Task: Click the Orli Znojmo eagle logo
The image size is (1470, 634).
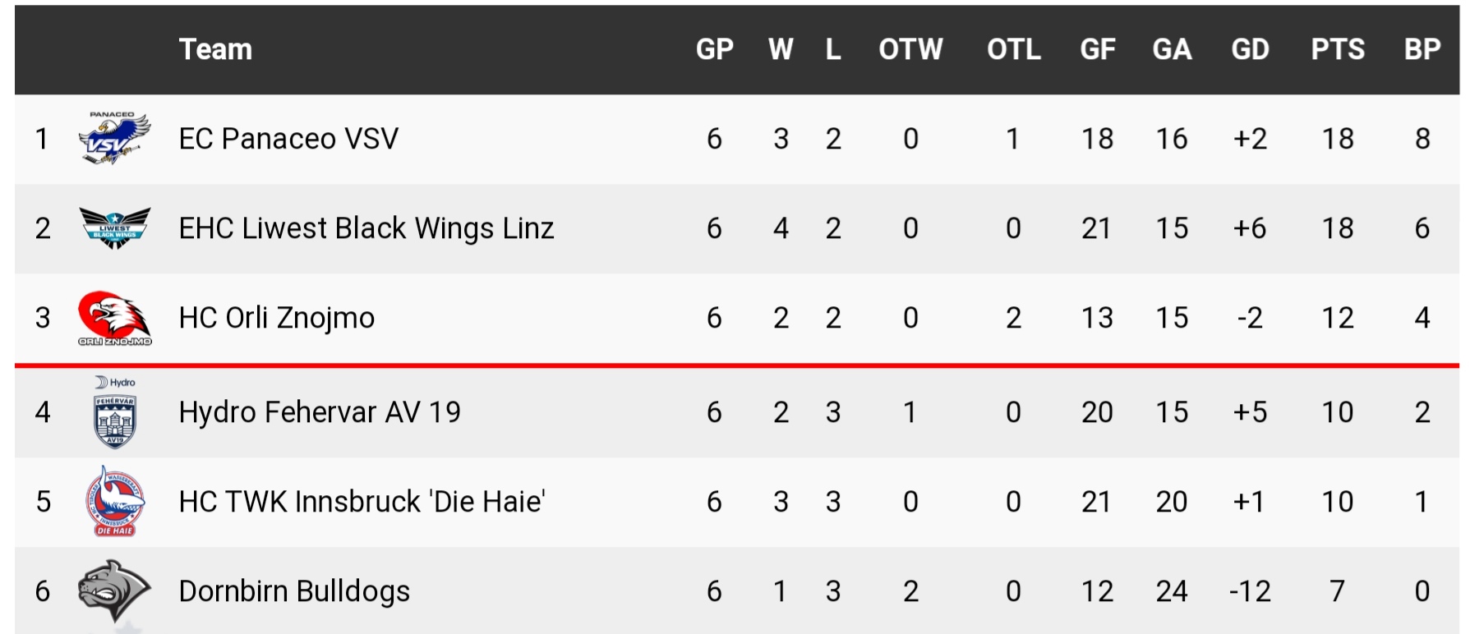Action: click(x=114, y=318)
